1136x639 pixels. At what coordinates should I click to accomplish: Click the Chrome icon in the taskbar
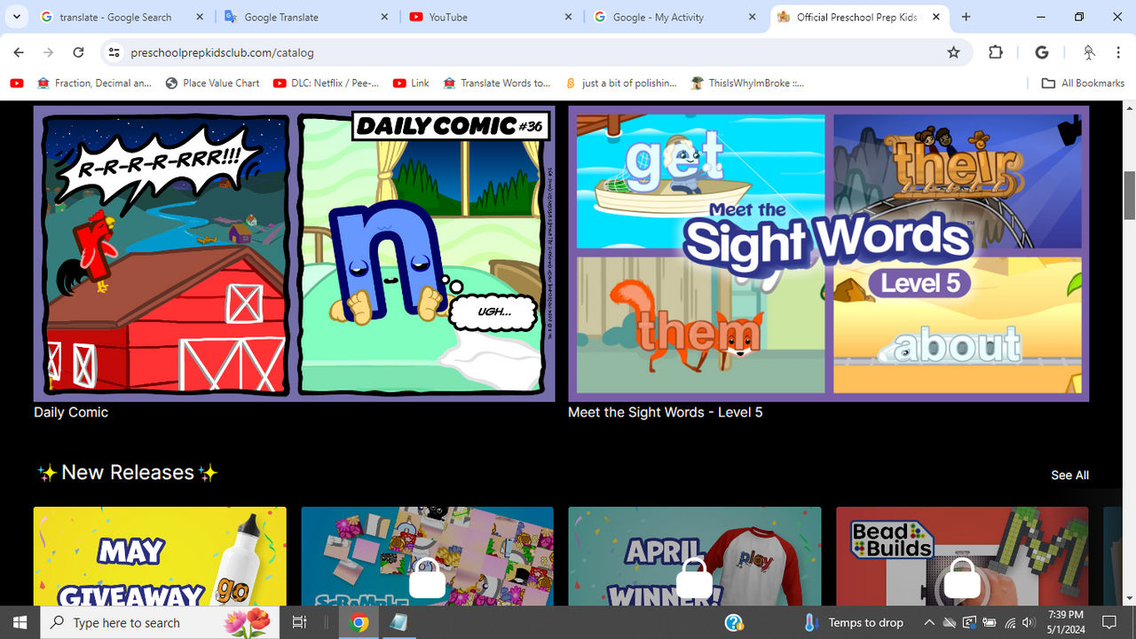pos(359,622)
